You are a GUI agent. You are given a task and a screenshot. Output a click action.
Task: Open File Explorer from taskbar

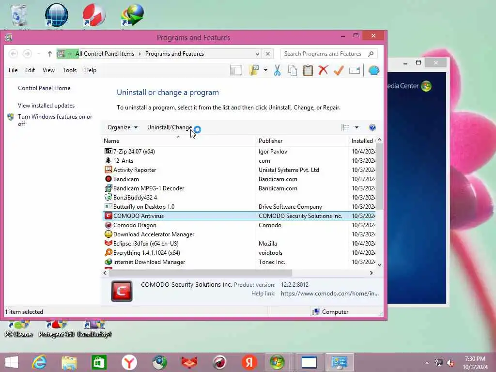69,362
